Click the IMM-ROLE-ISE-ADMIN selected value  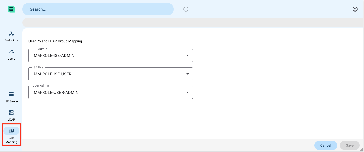click(53, 55)
